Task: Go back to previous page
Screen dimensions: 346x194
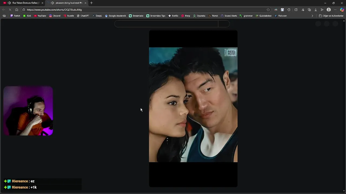Action: [x=4, y=10]
